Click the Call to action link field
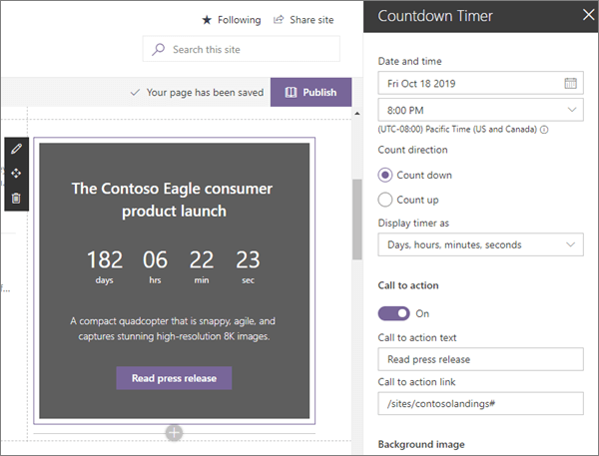The width and height of the screenshot is (599, 456). pos(480,403)
